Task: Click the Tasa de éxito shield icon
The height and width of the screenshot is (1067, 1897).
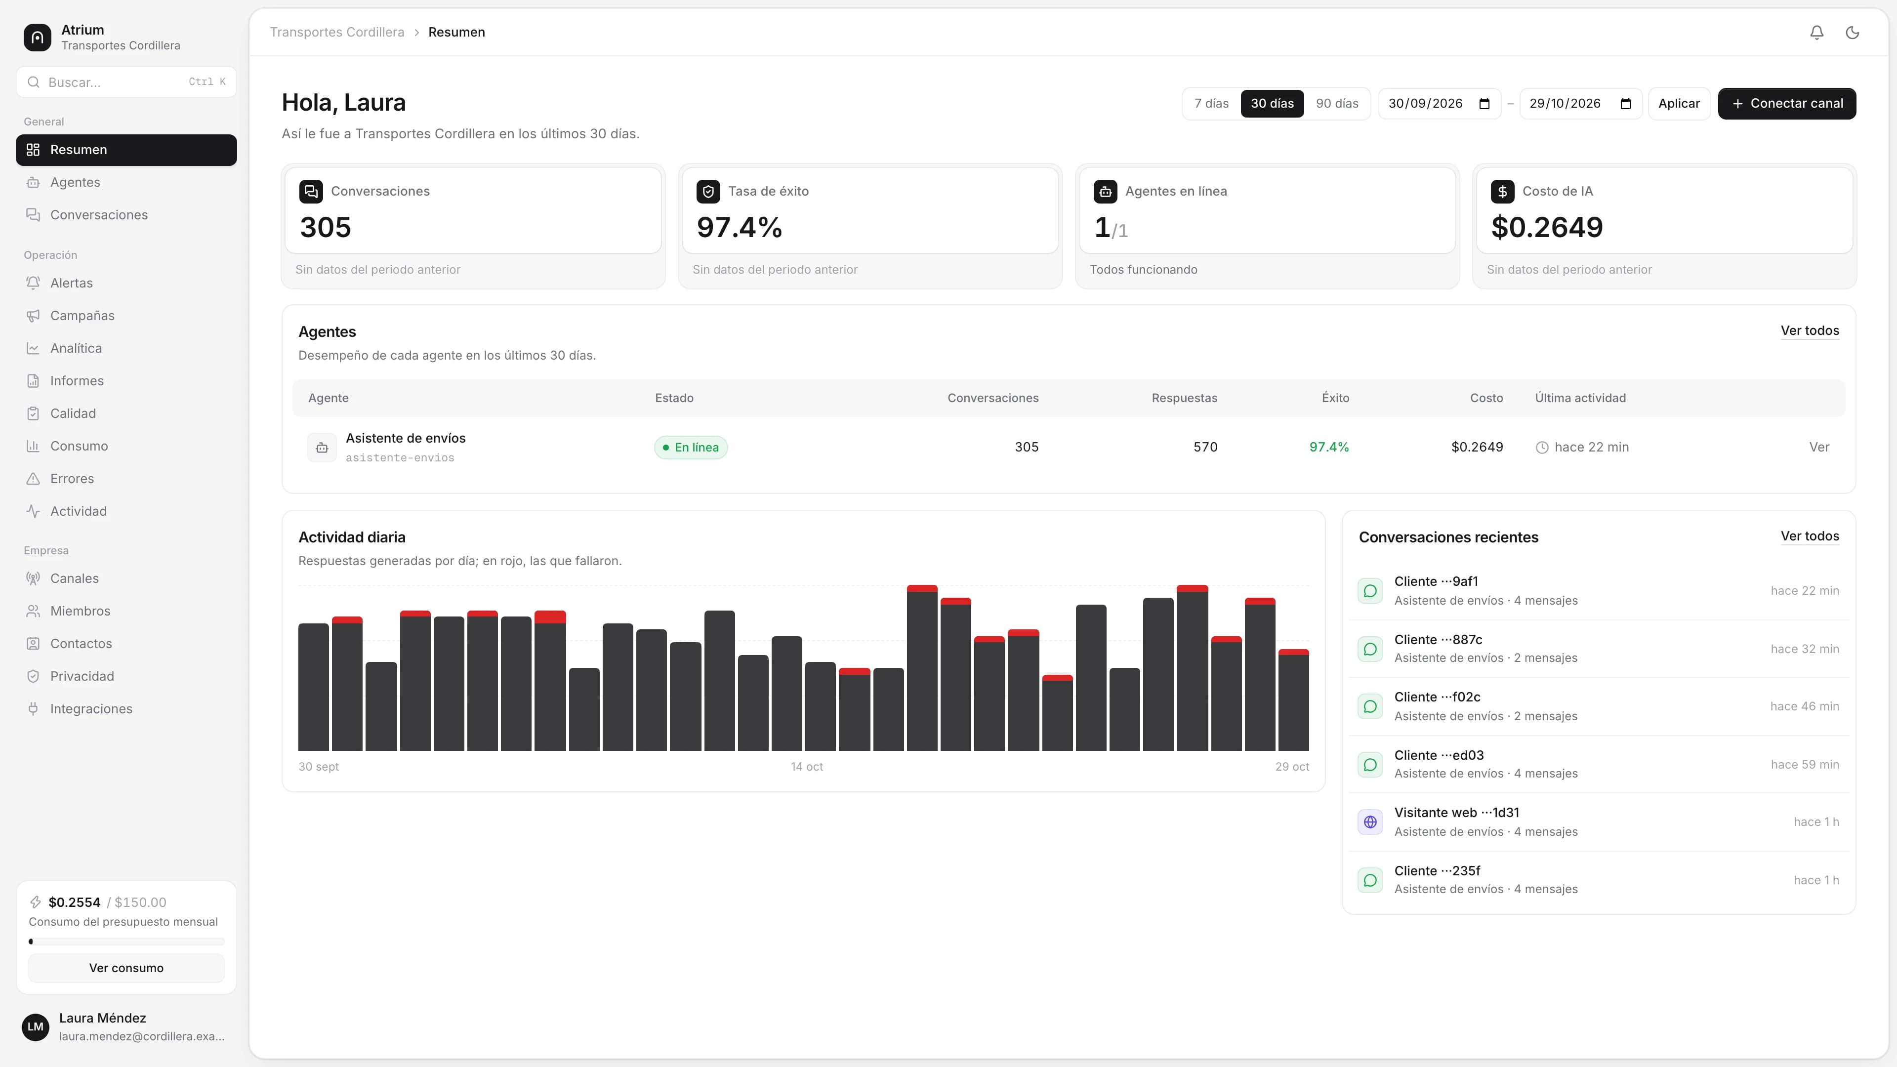Action: pyautogui.click(x=708, y=192)
